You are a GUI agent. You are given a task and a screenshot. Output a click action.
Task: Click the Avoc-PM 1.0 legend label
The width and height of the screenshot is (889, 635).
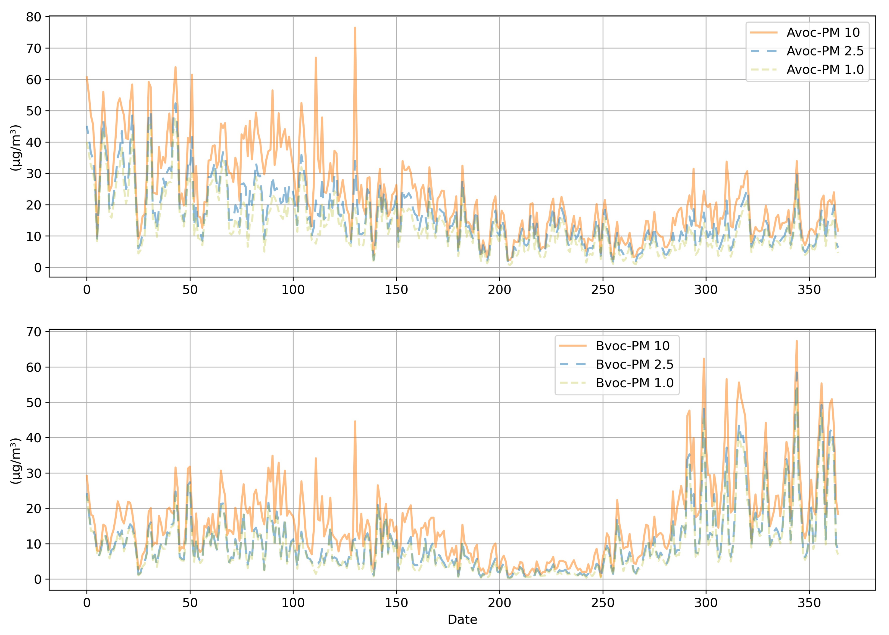click(x=825, y=69)
